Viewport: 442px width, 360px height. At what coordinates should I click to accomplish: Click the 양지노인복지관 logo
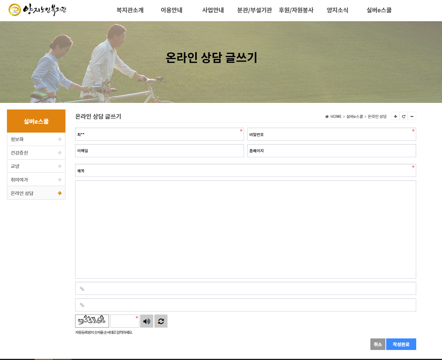pyautogui.click(x=37, y=10)
